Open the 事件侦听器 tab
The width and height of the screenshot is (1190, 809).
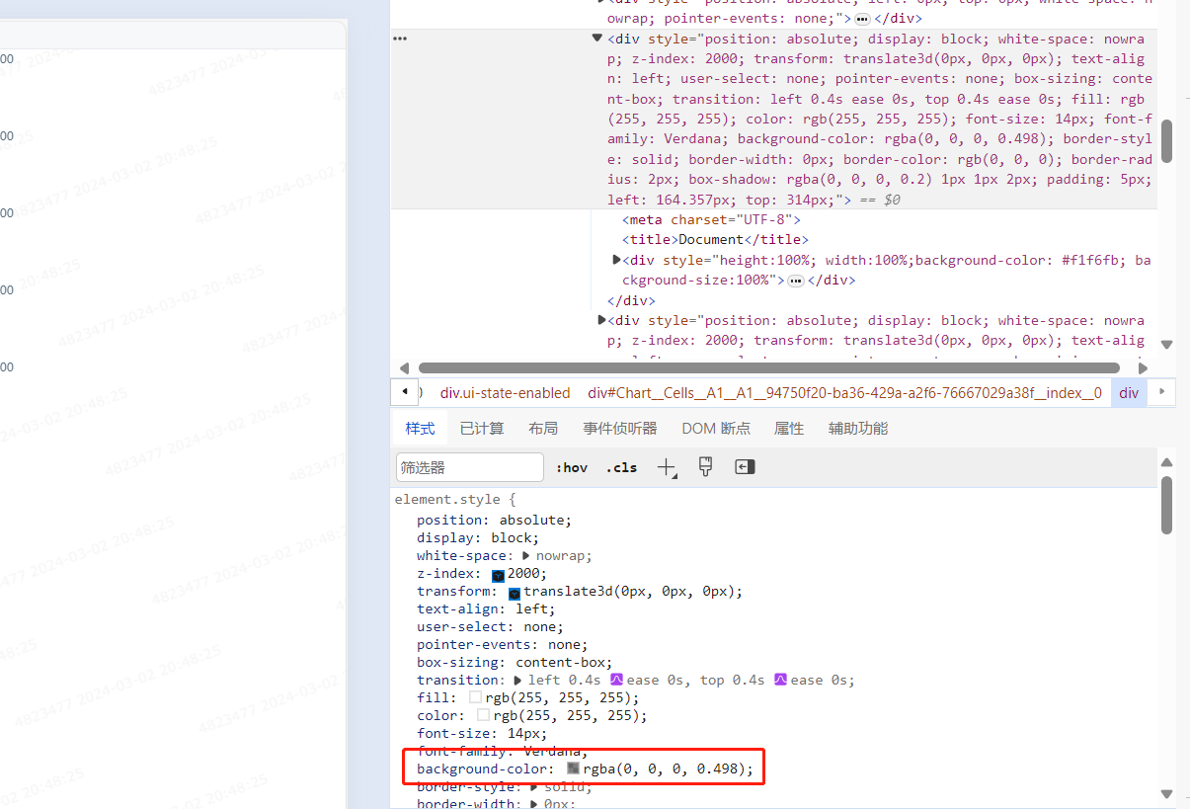coord(619,428)
